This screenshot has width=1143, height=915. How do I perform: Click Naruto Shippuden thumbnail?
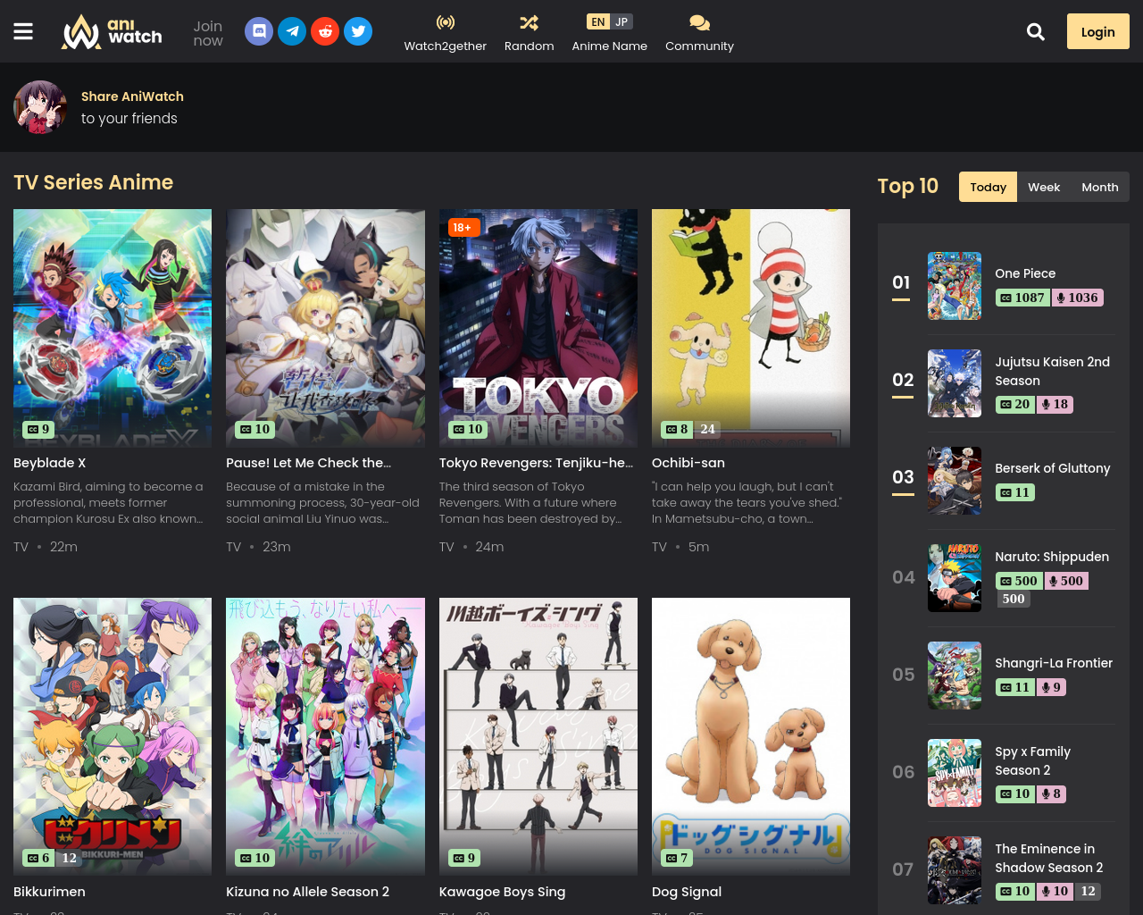coord(955,578)
